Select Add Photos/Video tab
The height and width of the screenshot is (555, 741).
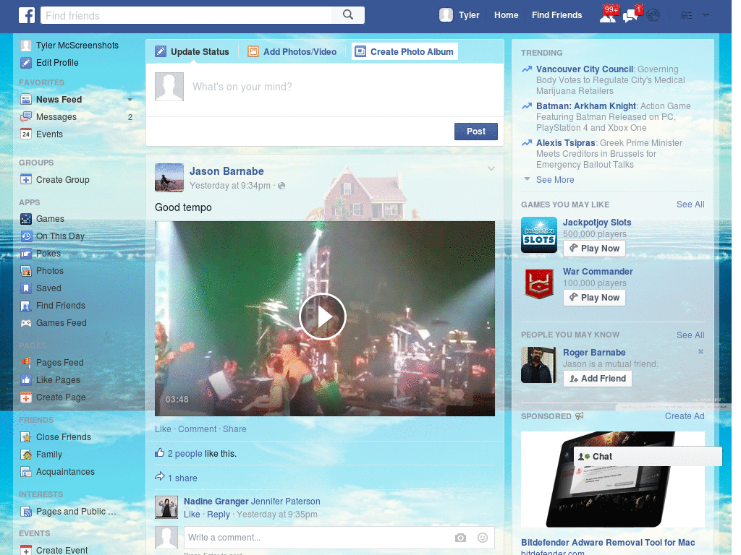292,51
